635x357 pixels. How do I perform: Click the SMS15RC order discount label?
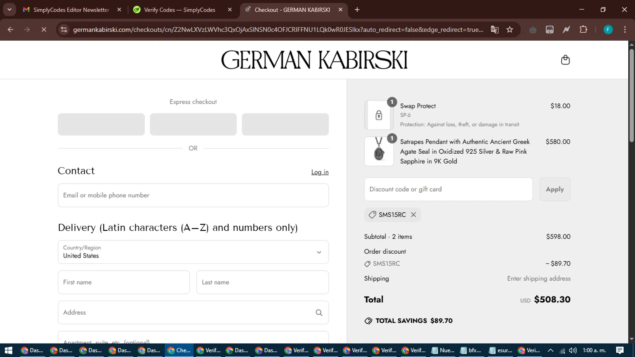tap(386, 263)
